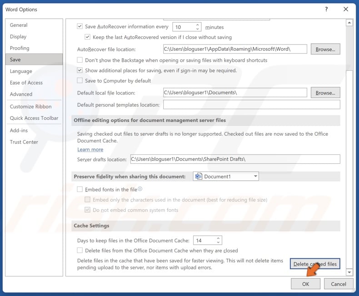Viewport: 359px width, 296px height.
Task: Increase AutoRecover minutes with up arrow
Action: pyautogui.click(x=198, y=25)
